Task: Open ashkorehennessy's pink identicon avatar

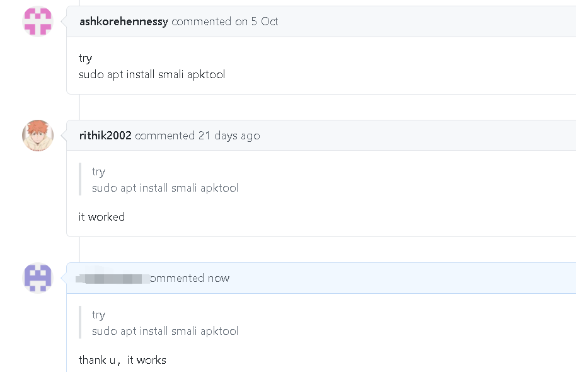Action: 38,21
